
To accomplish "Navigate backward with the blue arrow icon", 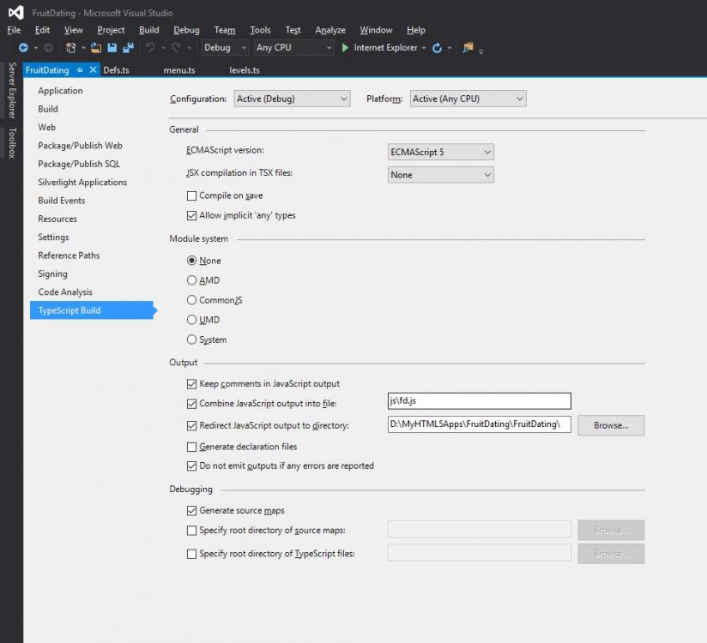I will coord(23,48).
